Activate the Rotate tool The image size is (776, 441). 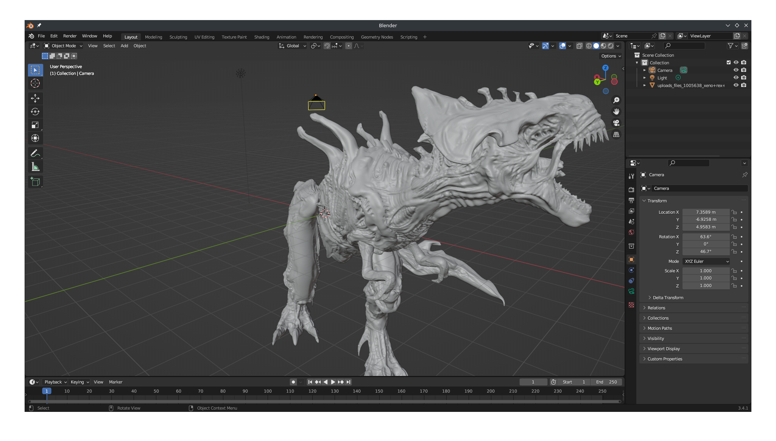35,112
